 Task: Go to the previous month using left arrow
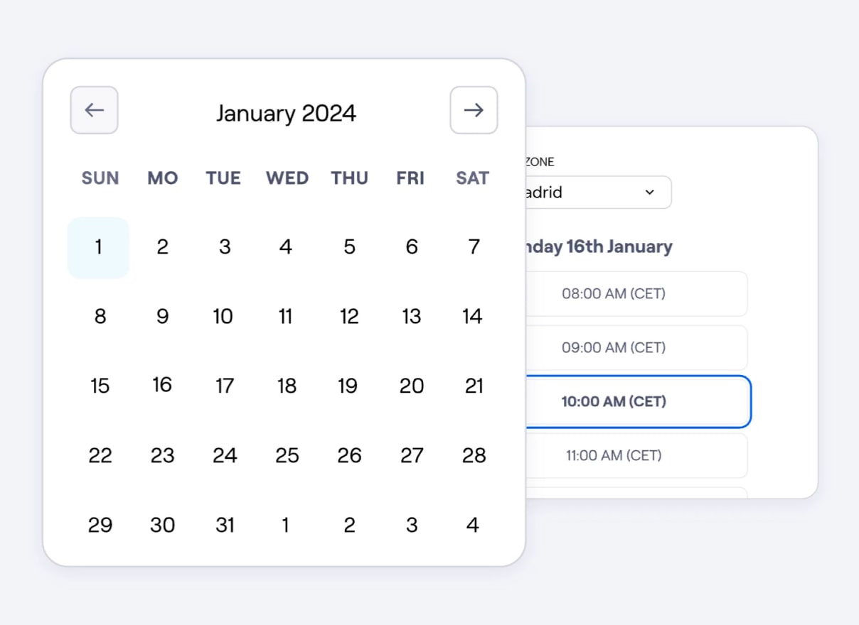(94, 110)
